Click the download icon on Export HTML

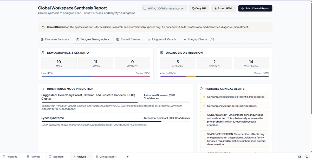pyautogui.click(x=216, y=9)
